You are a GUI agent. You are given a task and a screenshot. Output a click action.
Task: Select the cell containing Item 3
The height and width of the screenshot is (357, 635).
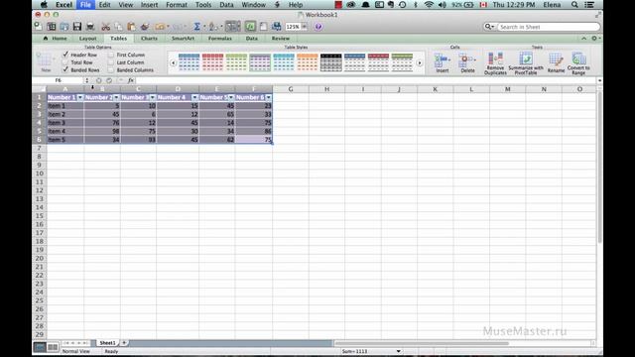tap(65, 123)
